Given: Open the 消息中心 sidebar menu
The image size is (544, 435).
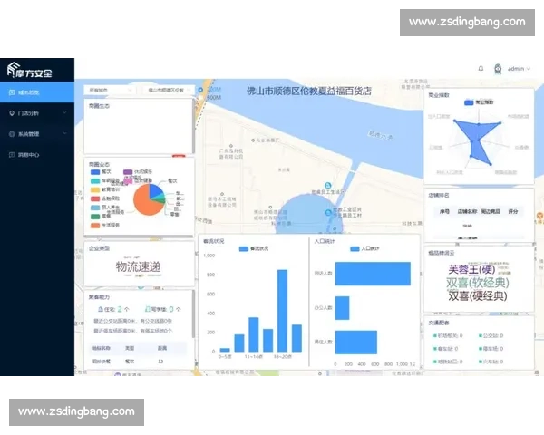Looking at the screenshot, I should (x=37, y=155).
